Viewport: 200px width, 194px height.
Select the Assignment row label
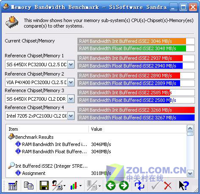[x=34, y=173]
